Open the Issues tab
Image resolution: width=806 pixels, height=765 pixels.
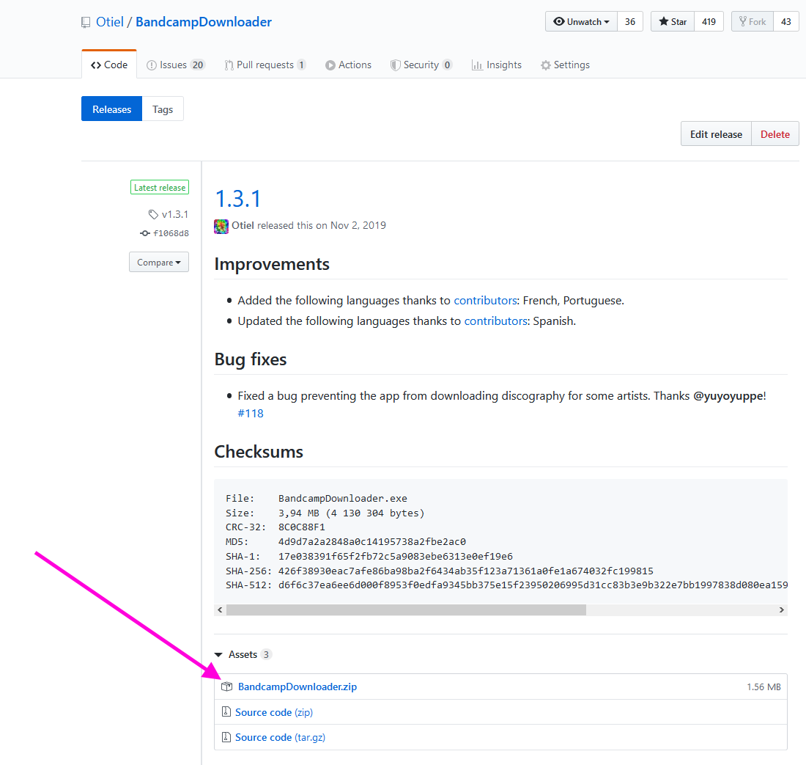click(x=175, y=65)
